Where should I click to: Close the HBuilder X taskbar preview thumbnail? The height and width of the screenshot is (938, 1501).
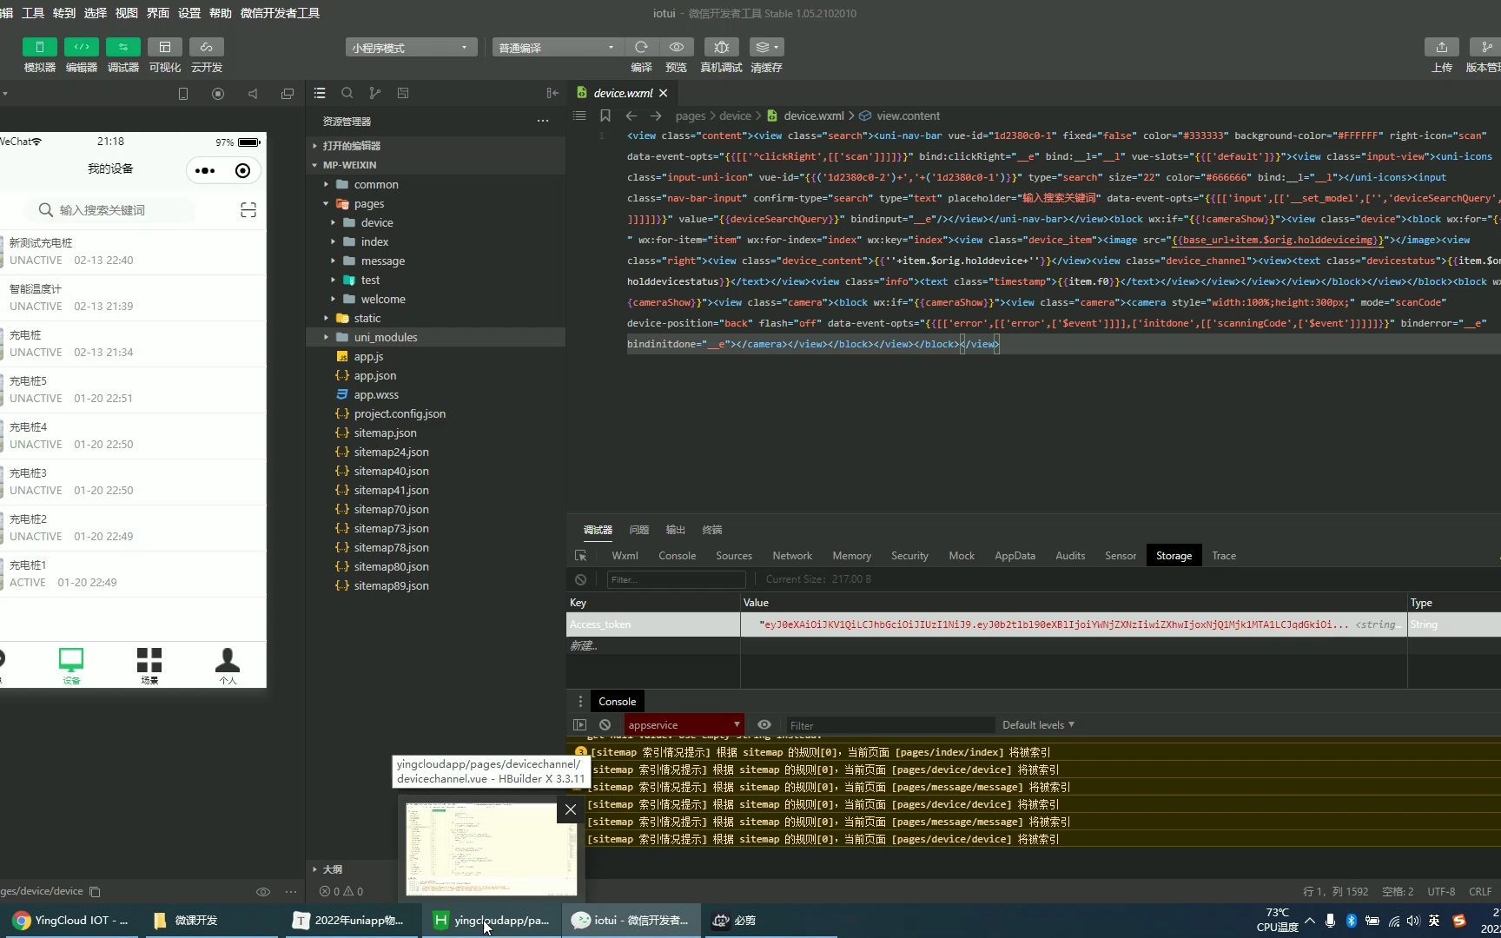pyautogui.click(x=571, y=809)
